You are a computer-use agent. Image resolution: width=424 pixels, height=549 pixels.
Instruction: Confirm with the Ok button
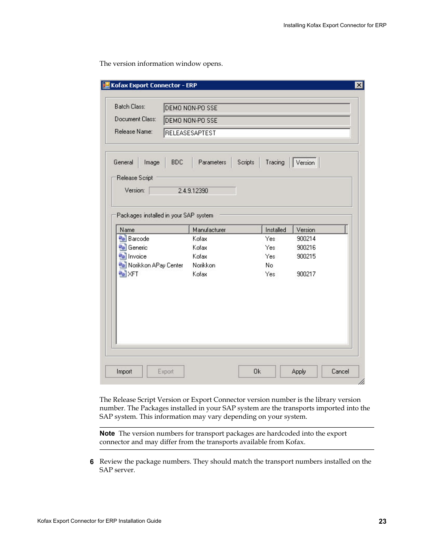click(257, 372)
